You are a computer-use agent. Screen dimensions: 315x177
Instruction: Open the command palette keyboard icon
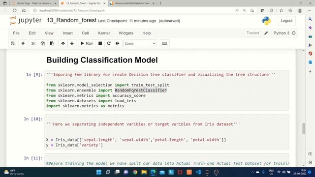pos(164,44)
